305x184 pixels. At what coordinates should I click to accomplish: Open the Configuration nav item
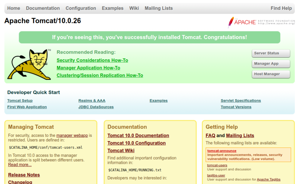(81, 8)
